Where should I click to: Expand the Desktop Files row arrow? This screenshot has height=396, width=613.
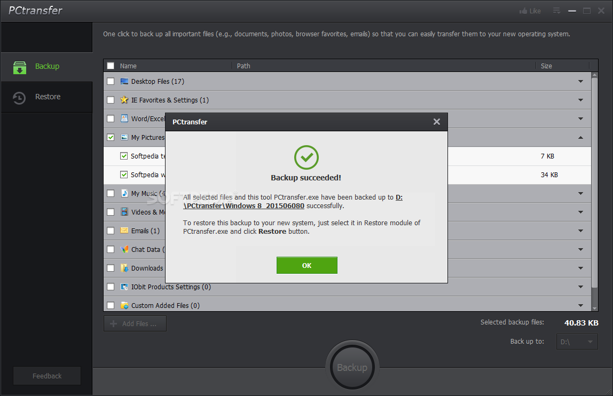click(580, 81)
